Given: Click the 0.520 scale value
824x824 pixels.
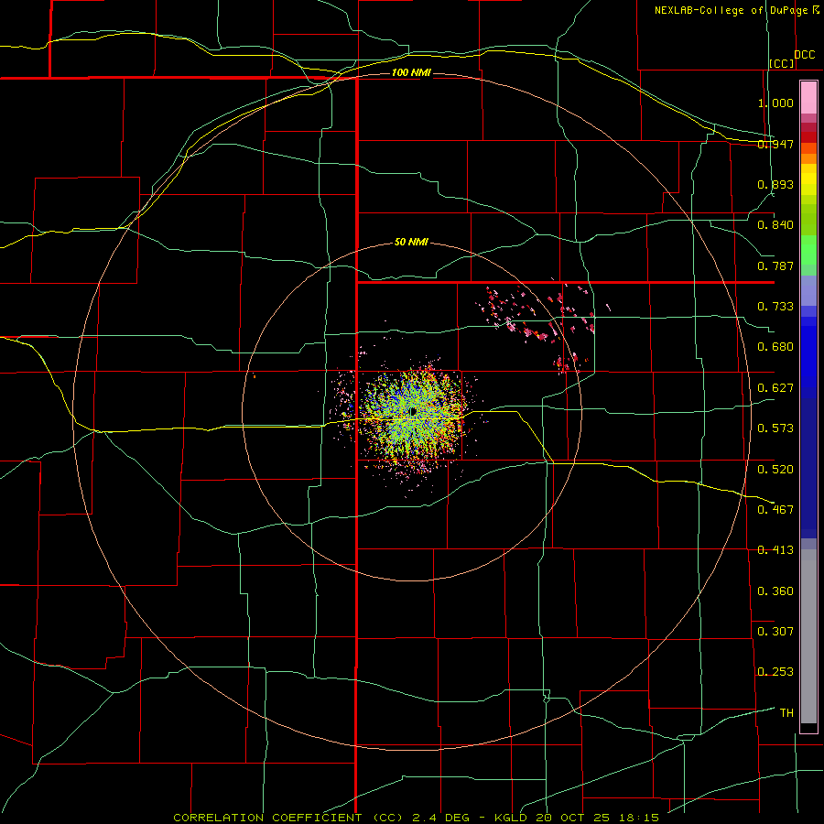Looking at the screenshot, I should (x=775, y=470).
